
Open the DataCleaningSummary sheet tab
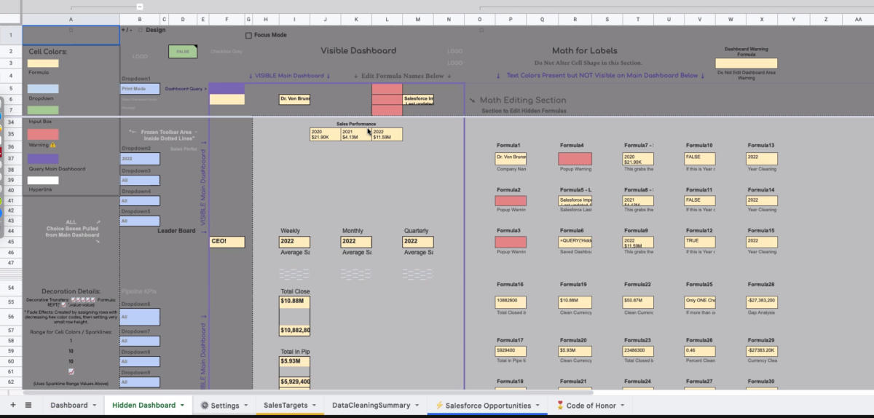tap(370, 405)
